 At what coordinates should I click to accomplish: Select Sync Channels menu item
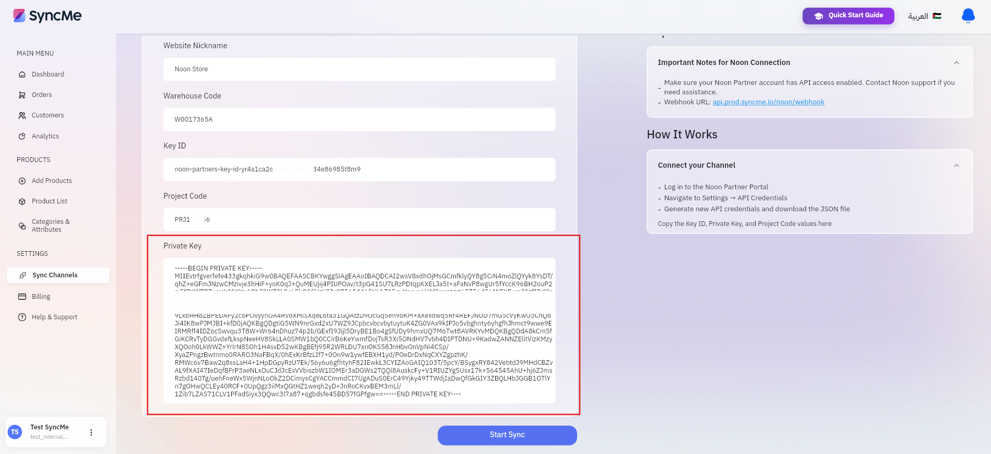[58, 275]
